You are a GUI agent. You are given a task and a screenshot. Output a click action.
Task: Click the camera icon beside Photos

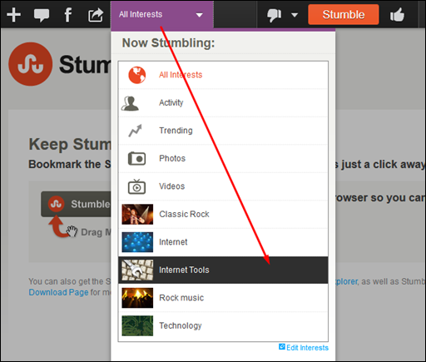[136, 159]
